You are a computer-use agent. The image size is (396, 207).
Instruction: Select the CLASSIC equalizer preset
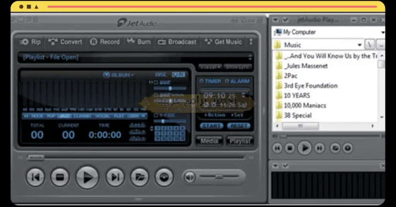click(x=82, y=116)
